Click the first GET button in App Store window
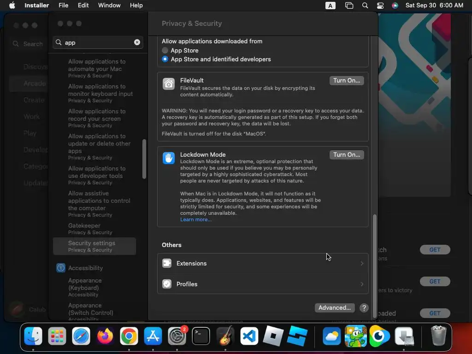This screenshot has height=354, width=472. [435, 249]
